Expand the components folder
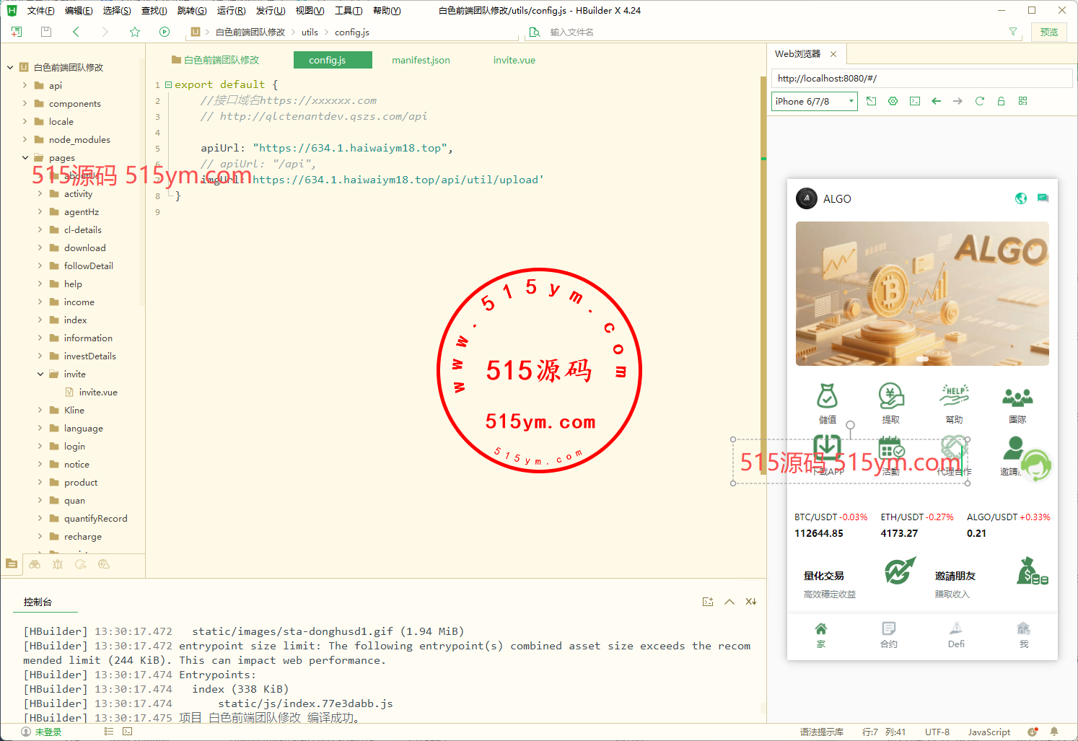Image resolution: width=1078 pixels, height=741 pixels. point(25,104)
